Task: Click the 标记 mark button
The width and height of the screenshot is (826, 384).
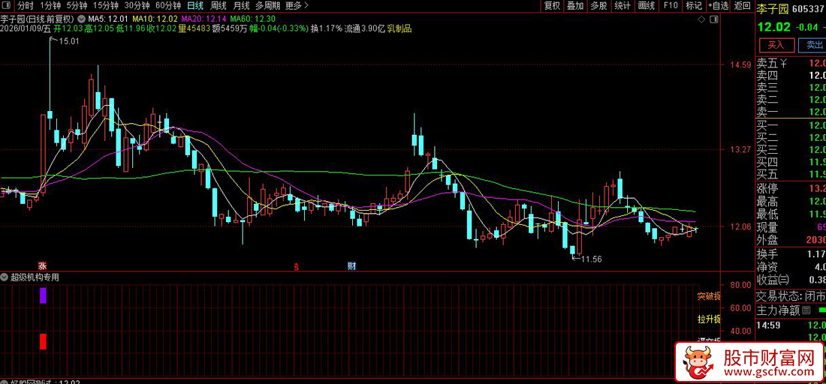Action: coord(694,6)
